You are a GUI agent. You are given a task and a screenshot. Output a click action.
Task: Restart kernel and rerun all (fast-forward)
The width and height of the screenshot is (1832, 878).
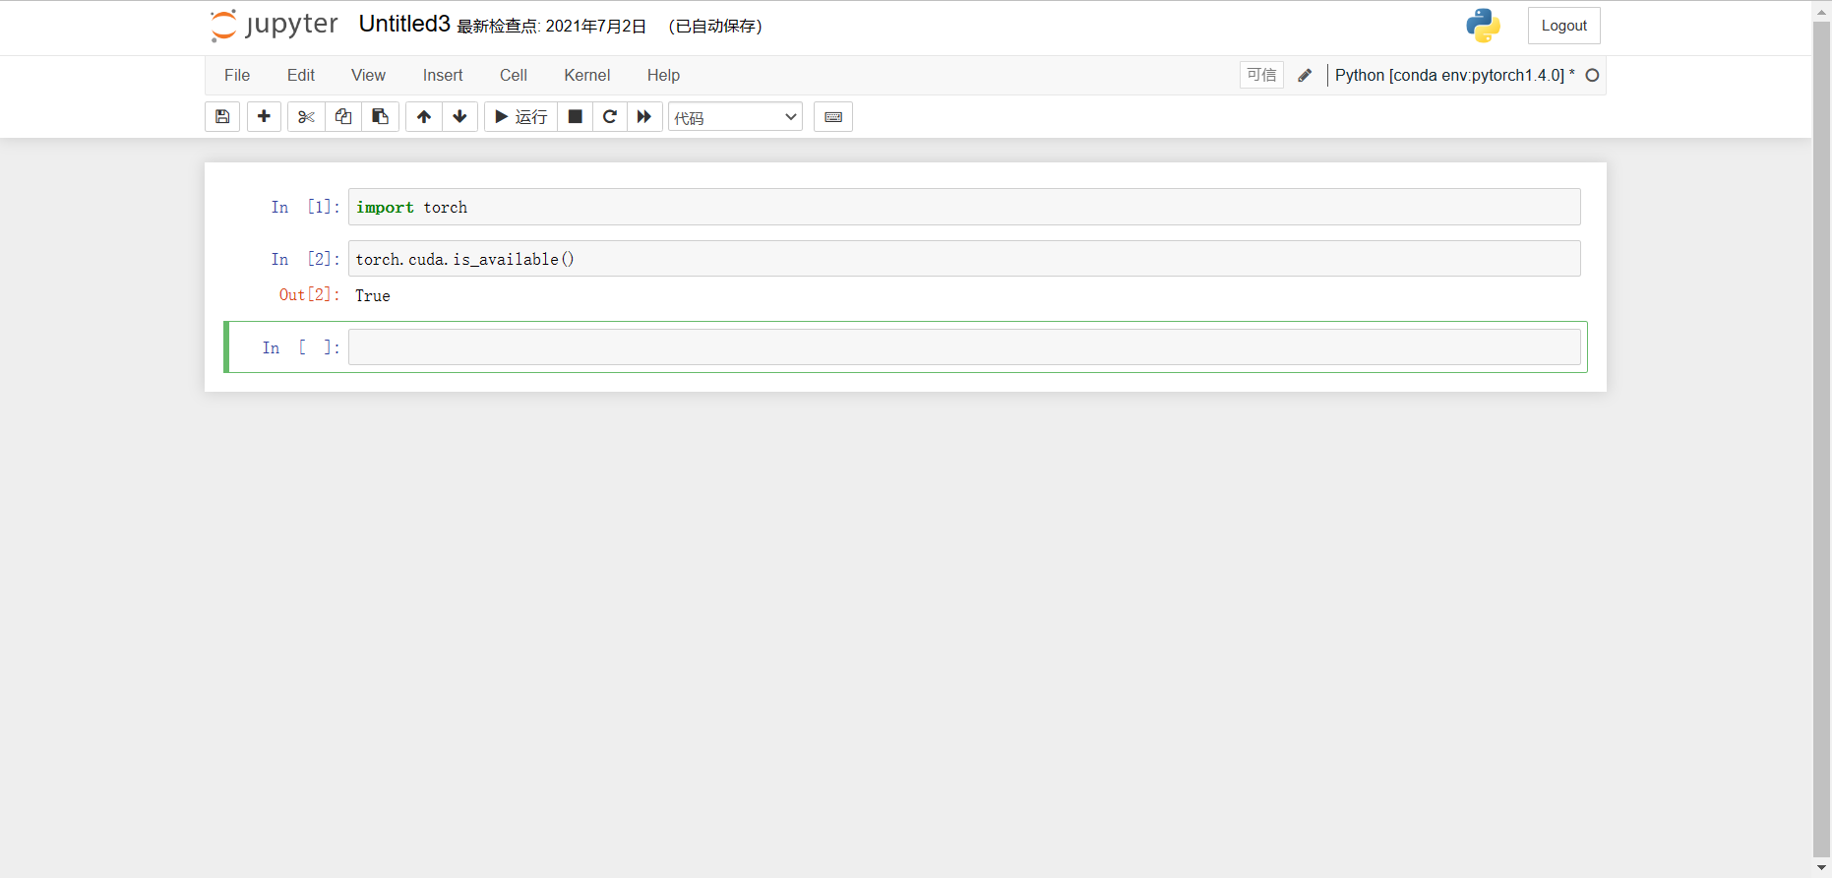(x=644, y=117)
